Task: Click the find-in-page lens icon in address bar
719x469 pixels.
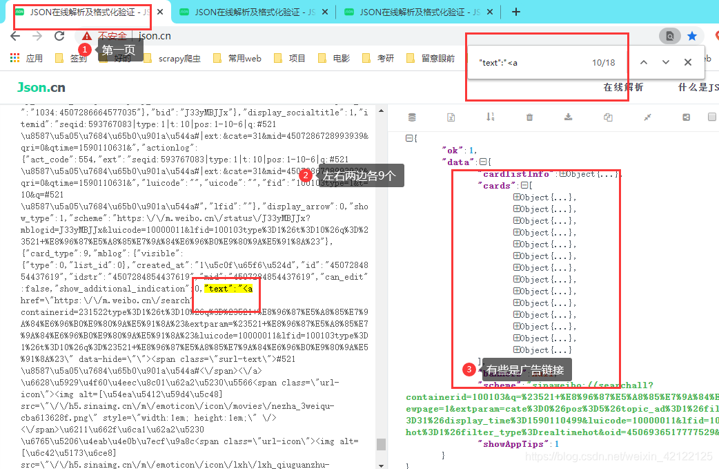Action: [669, 36]
